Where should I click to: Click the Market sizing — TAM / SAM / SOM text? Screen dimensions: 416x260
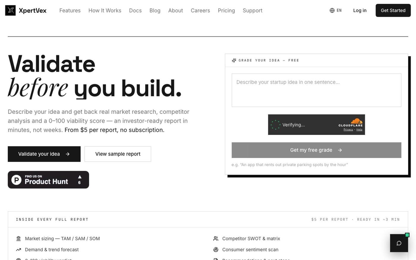click(62, 239)
